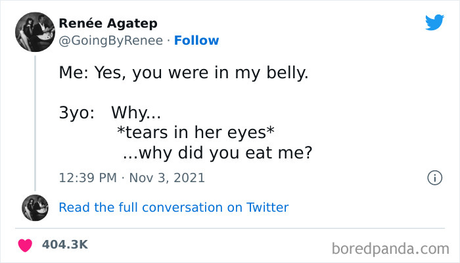Open the tweet info icon

click(x=434, y=178)
